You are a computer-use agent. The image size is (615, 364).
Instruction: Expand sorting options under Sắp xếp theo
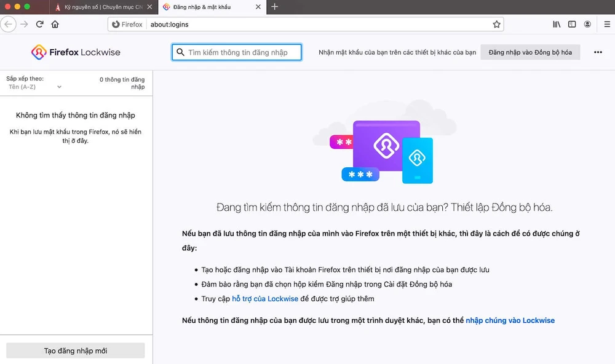pyautogui.click(x=58, y=87)
